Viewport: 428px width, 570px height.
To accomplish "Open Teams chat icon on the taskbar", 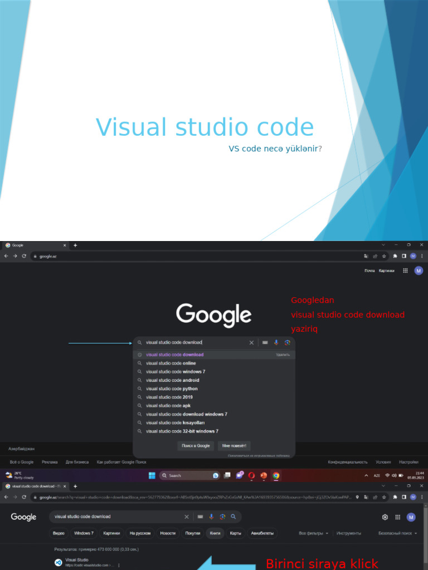I will (x=239, y=475).
